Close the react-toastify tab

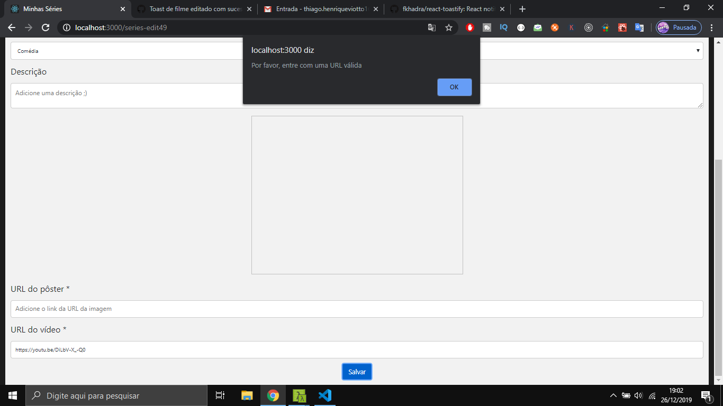[x=502, y=9]
